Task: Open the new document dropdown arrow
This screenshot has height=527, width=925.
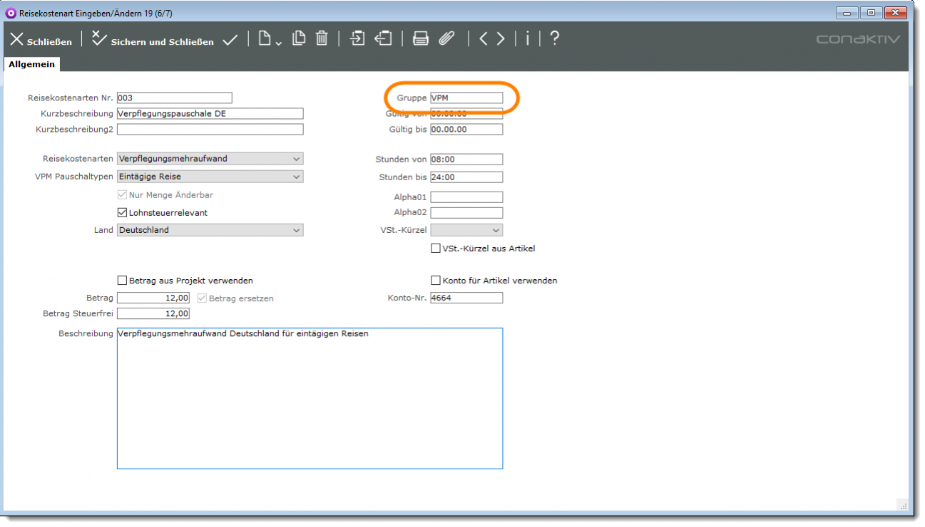Action: coord(278,43)
